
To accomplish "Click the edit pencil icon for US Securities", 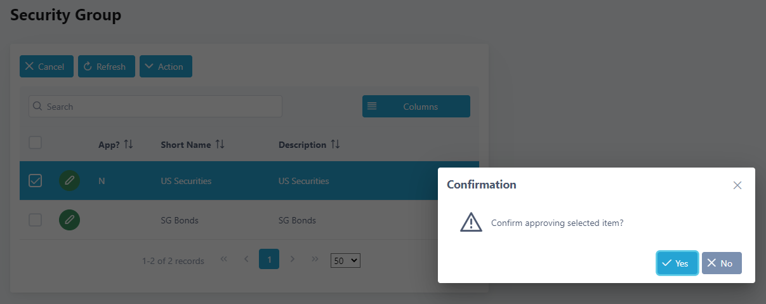I will [x=70, y=181].
